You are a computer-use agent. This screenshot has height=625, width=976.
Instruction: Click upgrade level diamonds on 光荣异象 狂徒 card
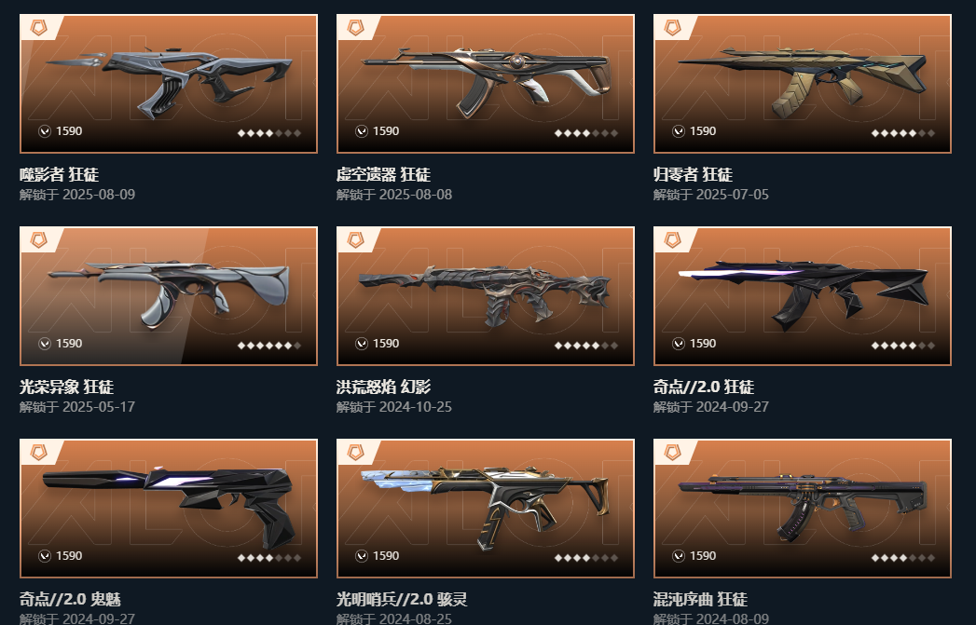(269, 346)
